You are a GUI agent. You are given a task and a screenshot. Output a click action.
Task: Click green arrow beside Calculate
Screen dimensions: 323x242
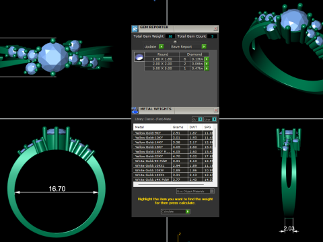coord(188,212)
